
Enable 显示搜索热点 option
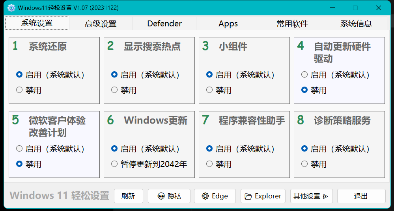(145, 75)
